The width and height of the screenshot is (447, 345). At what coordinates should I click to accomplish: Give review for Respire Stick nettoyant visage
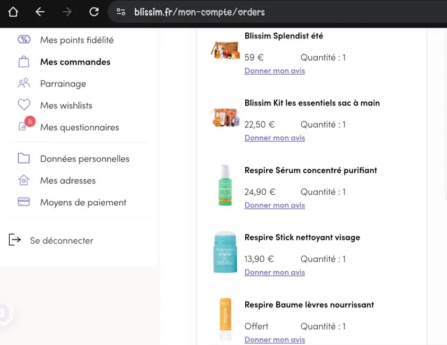pos(274,272)
